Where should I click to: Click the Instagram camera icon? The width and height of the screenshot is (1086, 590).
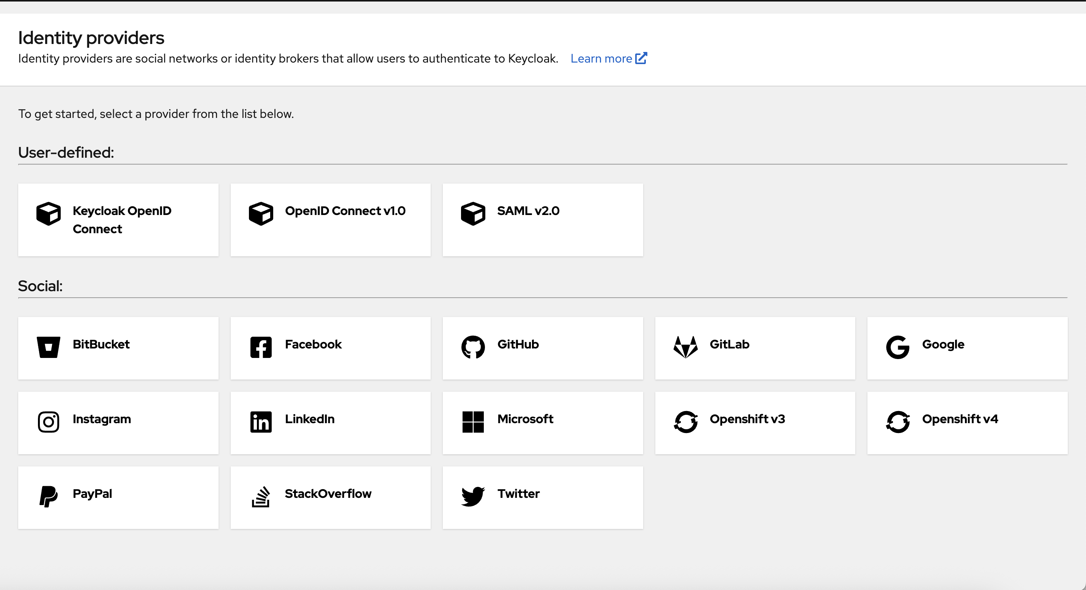tap(49, 422)
